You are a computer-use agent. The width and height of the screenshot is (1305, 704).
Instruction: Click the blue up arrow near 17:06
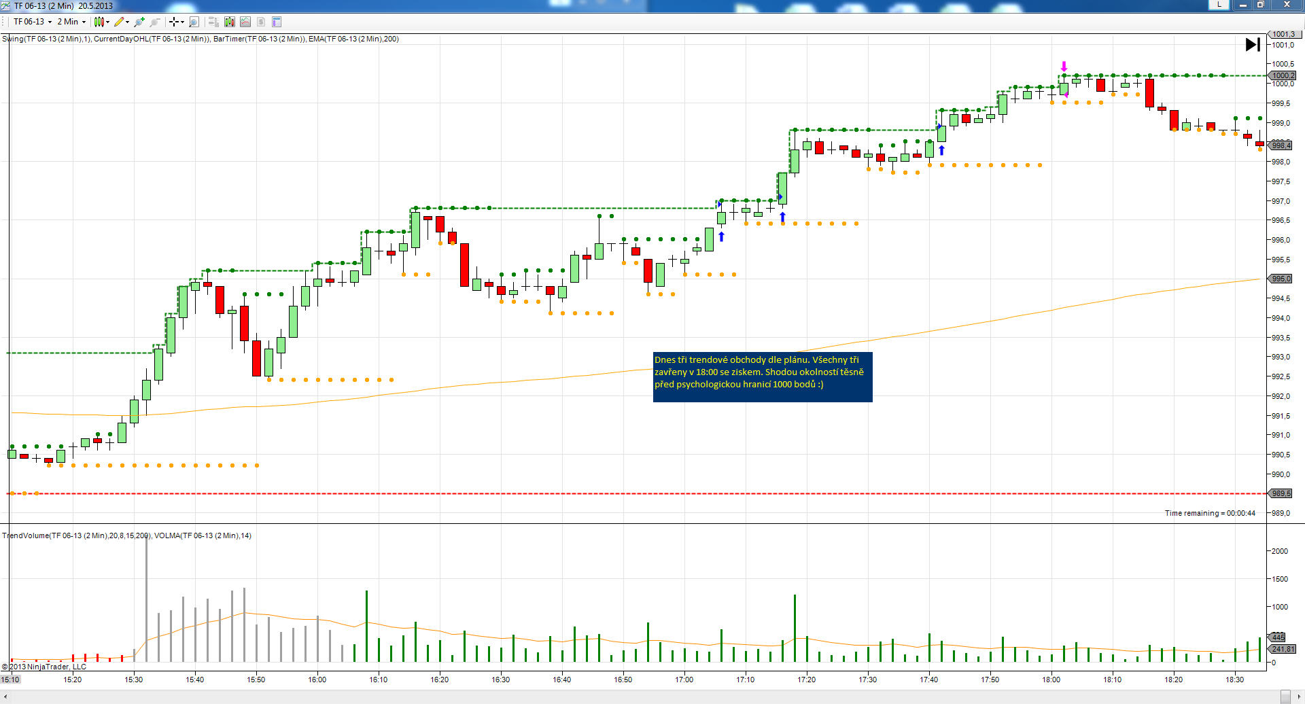(722, 236)
